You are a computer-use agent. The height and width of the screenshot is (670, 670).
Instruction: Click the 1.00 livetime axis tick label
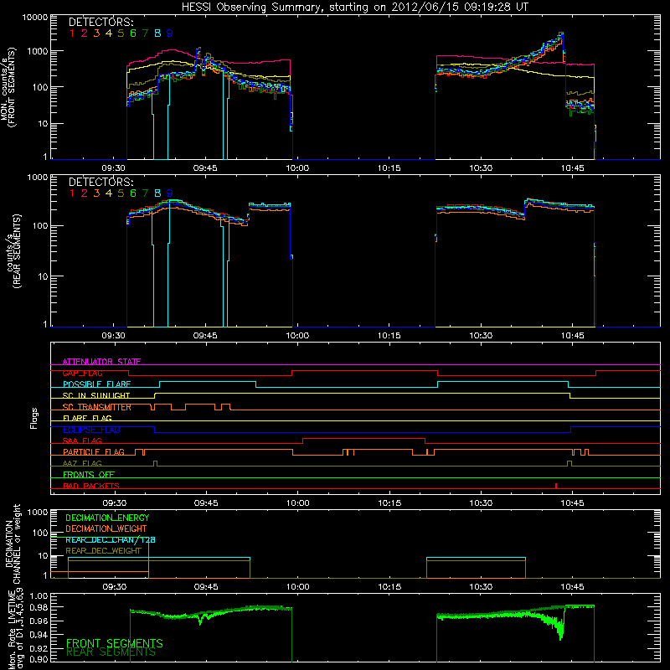39,596
